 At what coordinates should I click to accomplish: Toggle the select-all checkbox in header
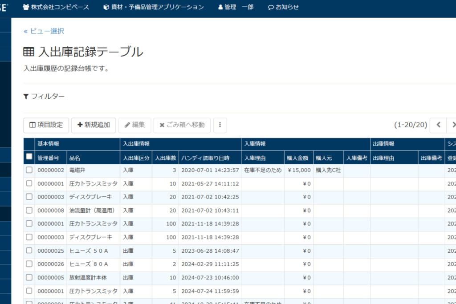pos(29,157)
